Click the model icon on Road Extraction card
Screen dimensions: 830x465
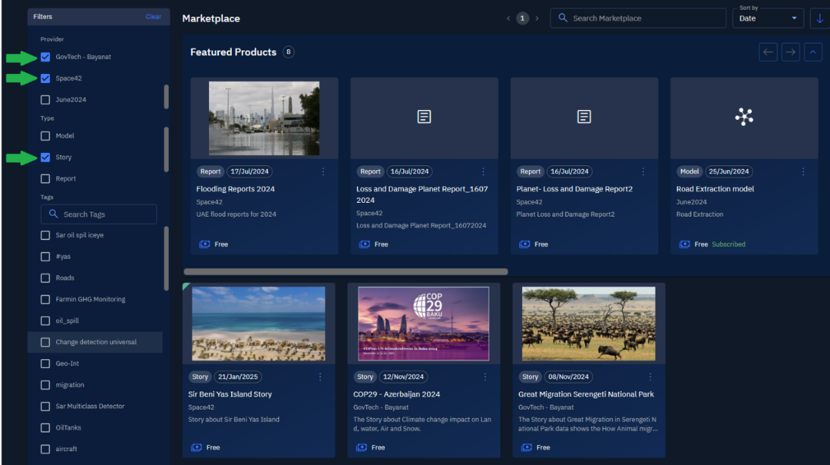743,117
